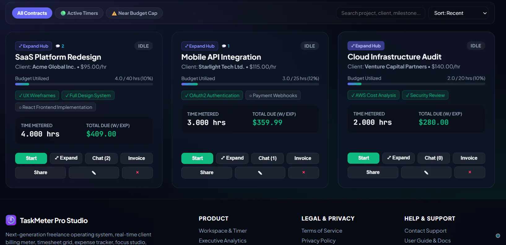
Task: Open the Privacy Policy footer link
Action: [x=318, y=241]
